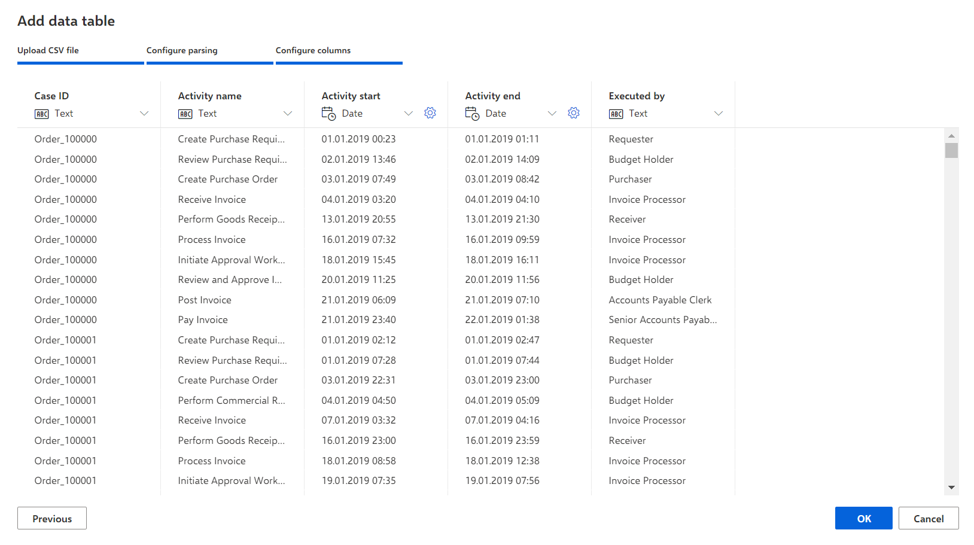Click 'Order_100000' in the Pay Invoice row
Image resolution: width=974 pixels, height=545 pixels.
click(x=65, y=319)
